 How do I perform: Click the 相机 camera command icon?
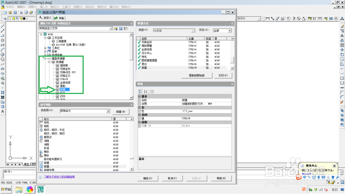click(x=41, y=126)
